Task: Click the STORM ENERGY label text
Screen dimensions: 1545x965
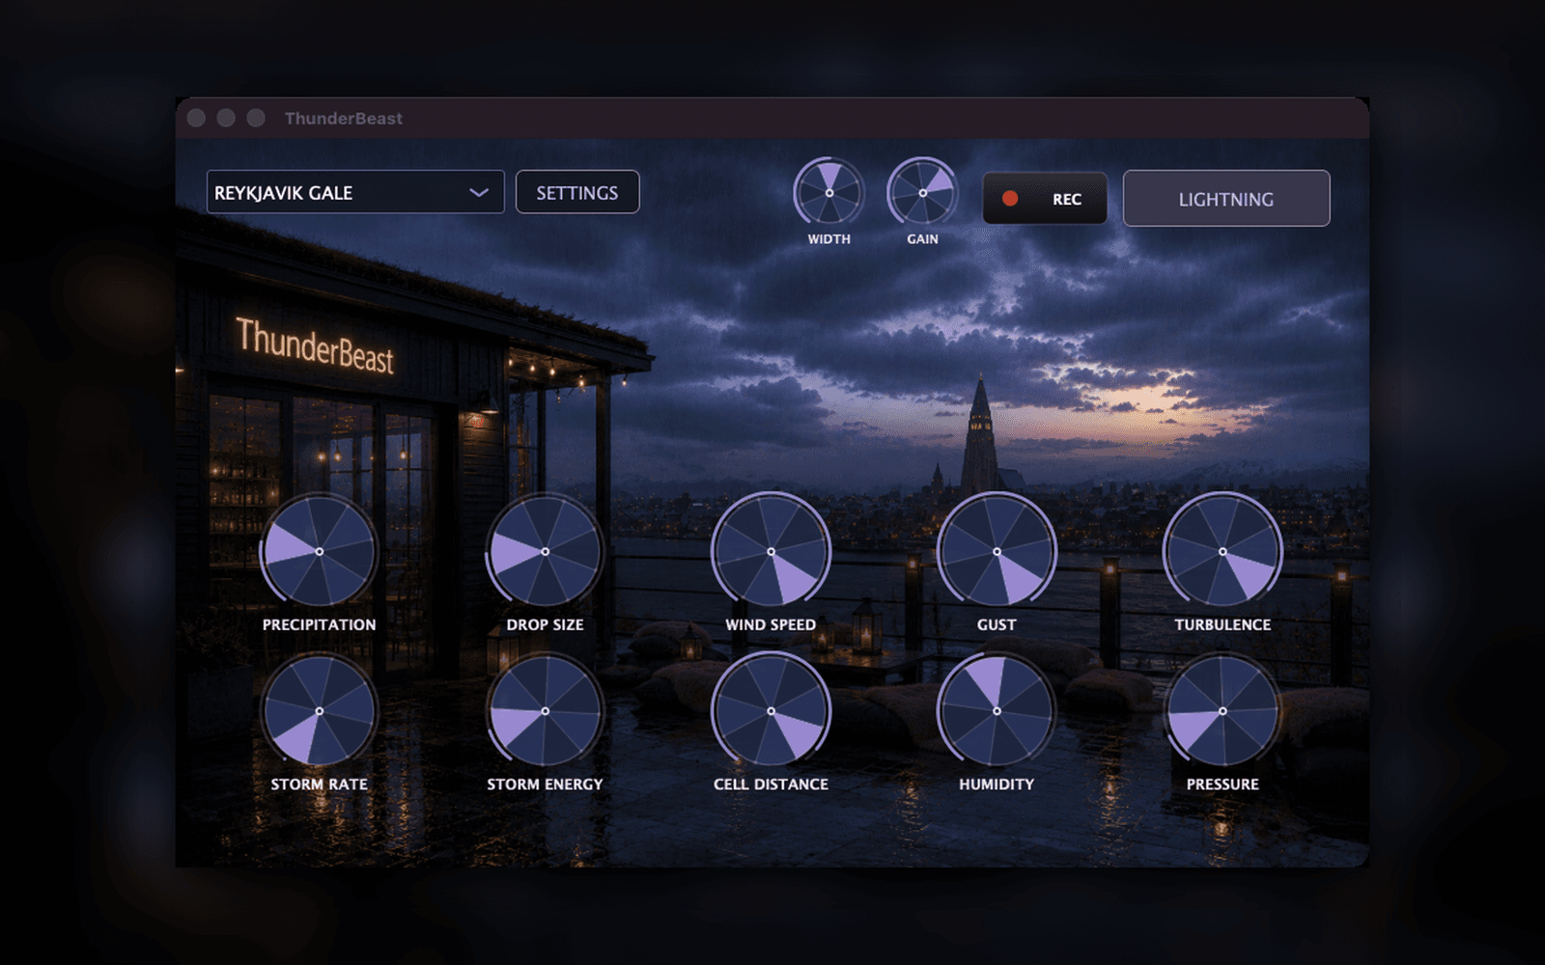Action: 545,785
